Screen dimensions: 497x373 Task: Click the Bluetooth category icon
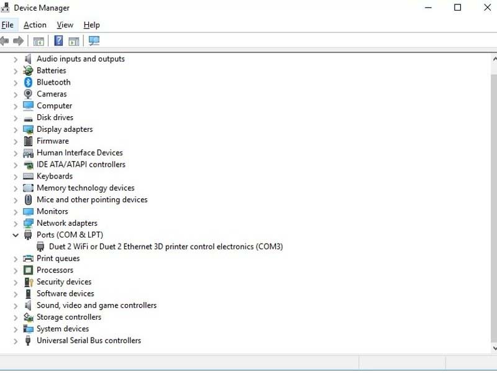pyautogui.click(x=27, y=82)
